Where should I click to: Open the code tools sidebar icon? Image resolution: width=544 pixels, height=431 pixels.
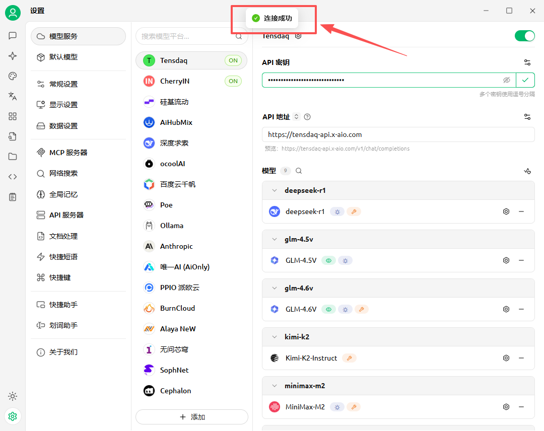point(13,177)
